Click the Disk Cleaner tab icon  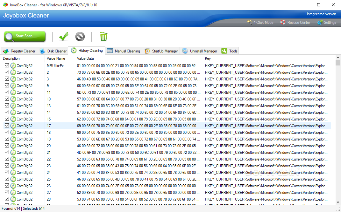tap(43, 51)
